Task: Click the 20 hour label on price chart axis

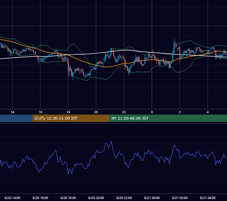Action: coord(96,112)
